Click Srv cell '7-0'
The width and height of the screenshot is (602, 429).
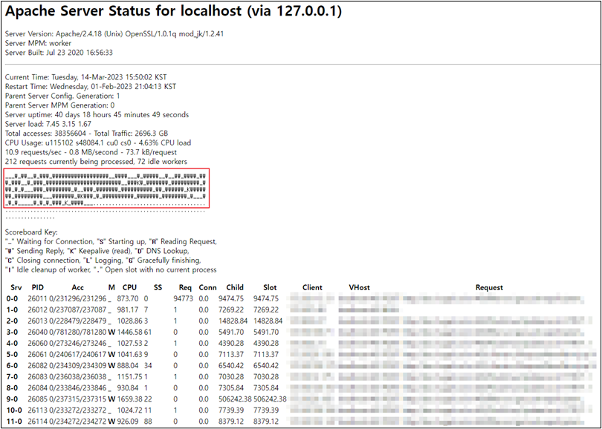[12, 377]
